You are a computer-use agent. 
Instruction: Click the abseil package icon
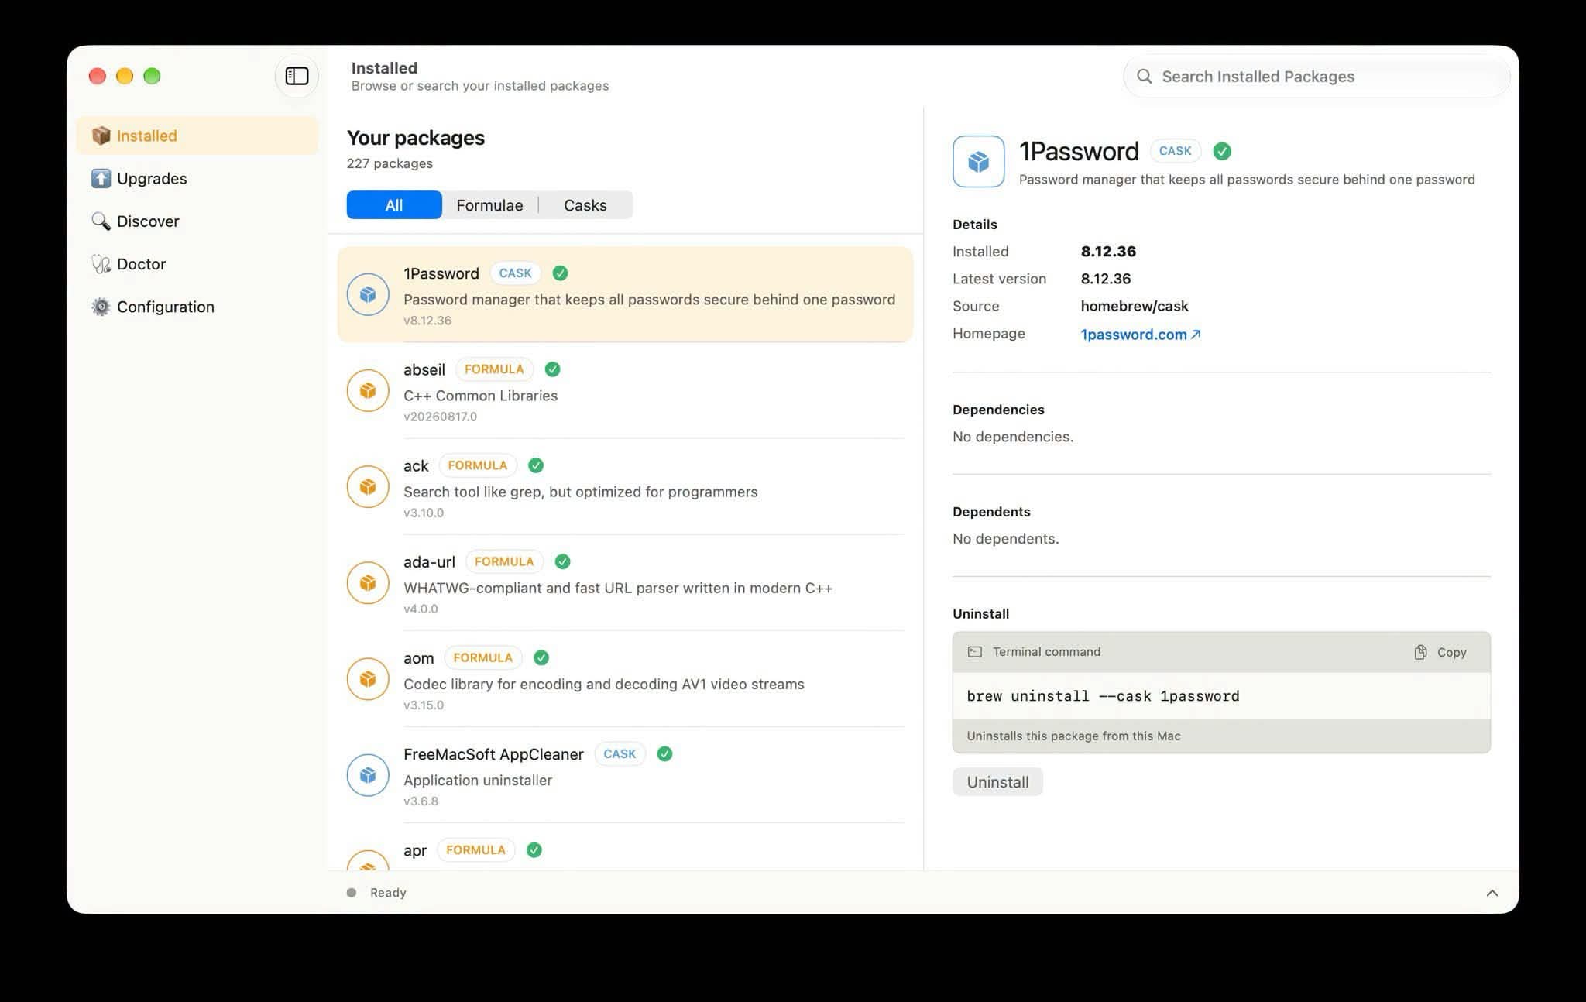tap(368, 390)
